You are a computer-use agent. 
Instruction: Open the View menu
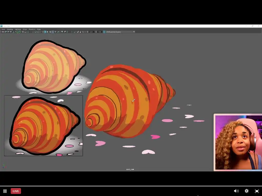(3, 29)
